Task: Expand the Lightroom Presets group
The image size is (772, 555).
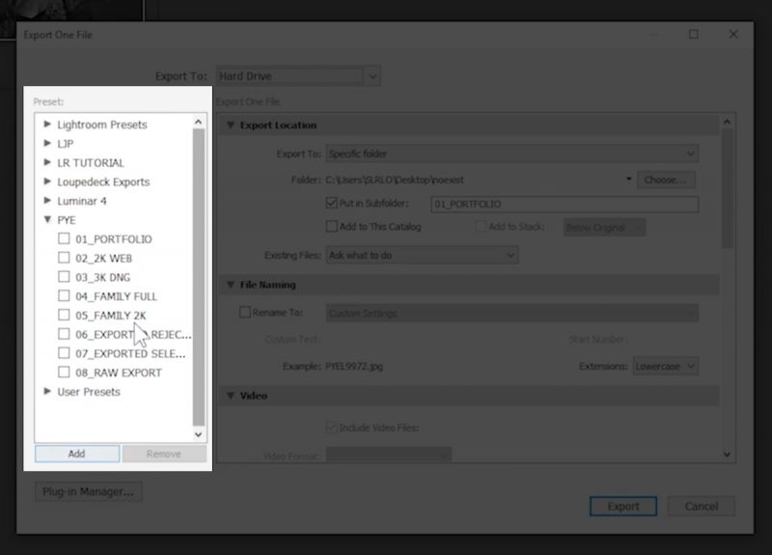Action: pyautogui.click(x=47, y=125)
